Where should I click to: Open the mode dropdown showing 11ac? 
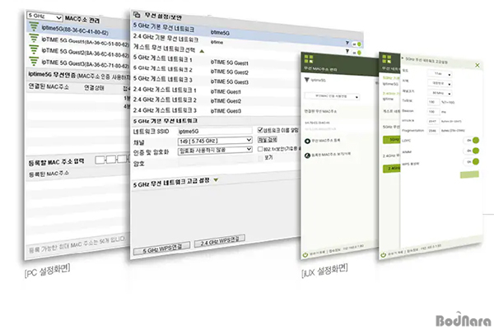440,74
